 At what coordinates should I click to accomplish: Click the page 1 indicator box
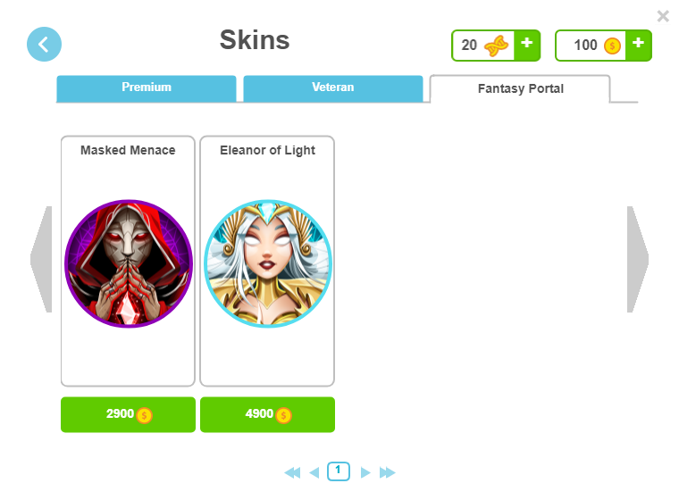339,471
